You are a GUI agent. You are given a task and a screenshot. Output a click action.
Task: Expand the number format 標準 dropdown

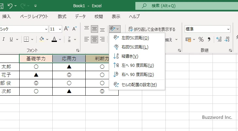coord(228,29)
